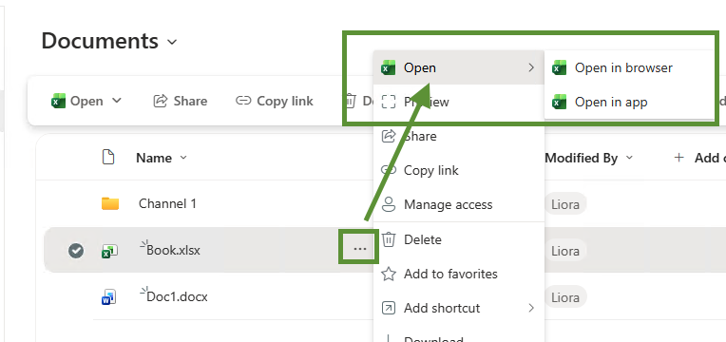726x342 pixels.
Task: Click the Book.xlsx Excel file icon
Action: (x=109, y=251)
